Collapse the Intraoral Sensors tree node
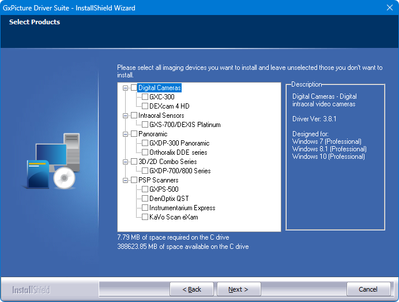Image resolution: width=399 pixels, height=302 pixels. tap(125, 115)
